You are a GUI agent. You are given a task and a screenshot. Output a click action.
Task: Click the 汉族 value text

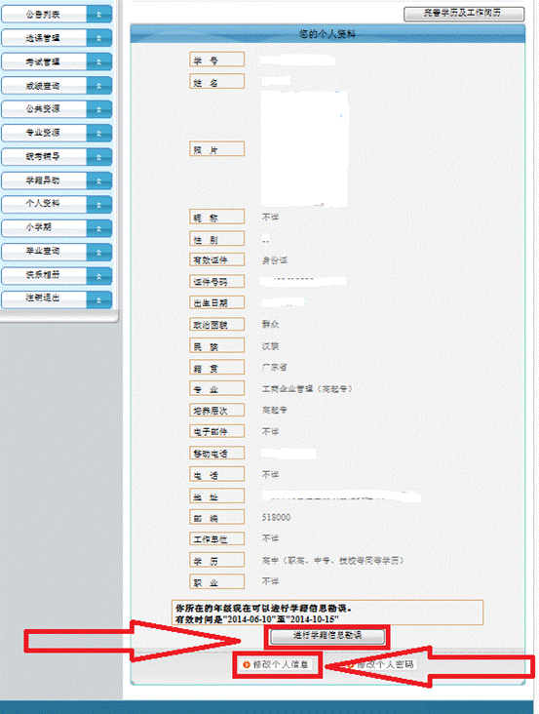(x=270, y=346)
